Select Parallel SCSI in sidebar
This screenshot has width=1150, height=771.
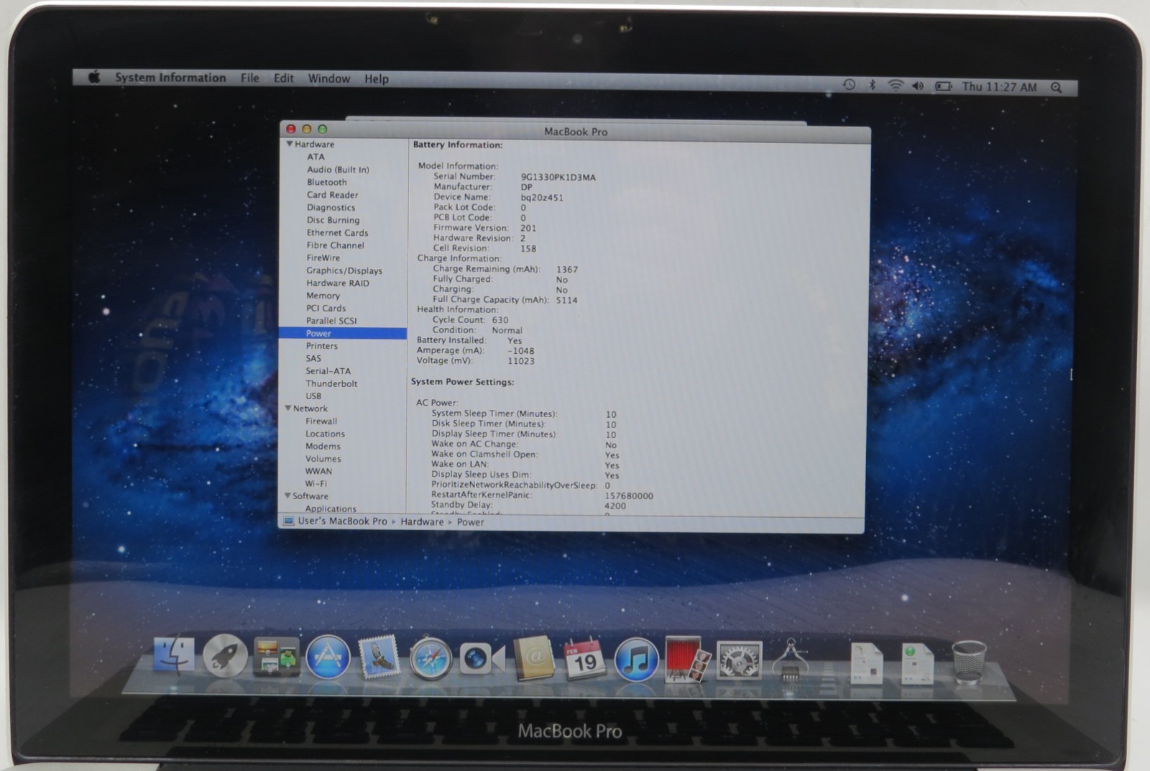point(331,321)
